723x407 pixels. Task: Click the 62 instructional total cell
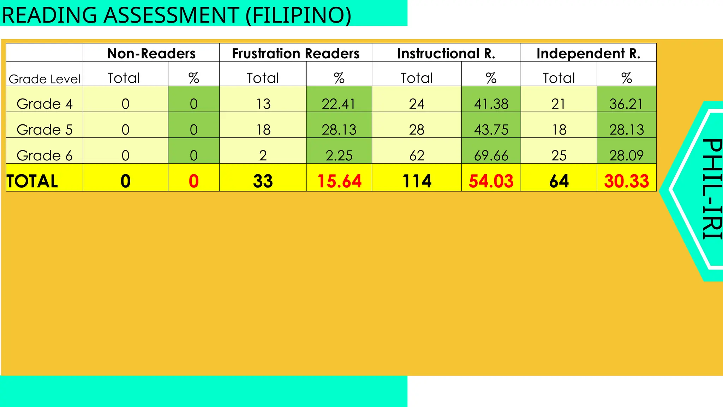click(417, 155)
